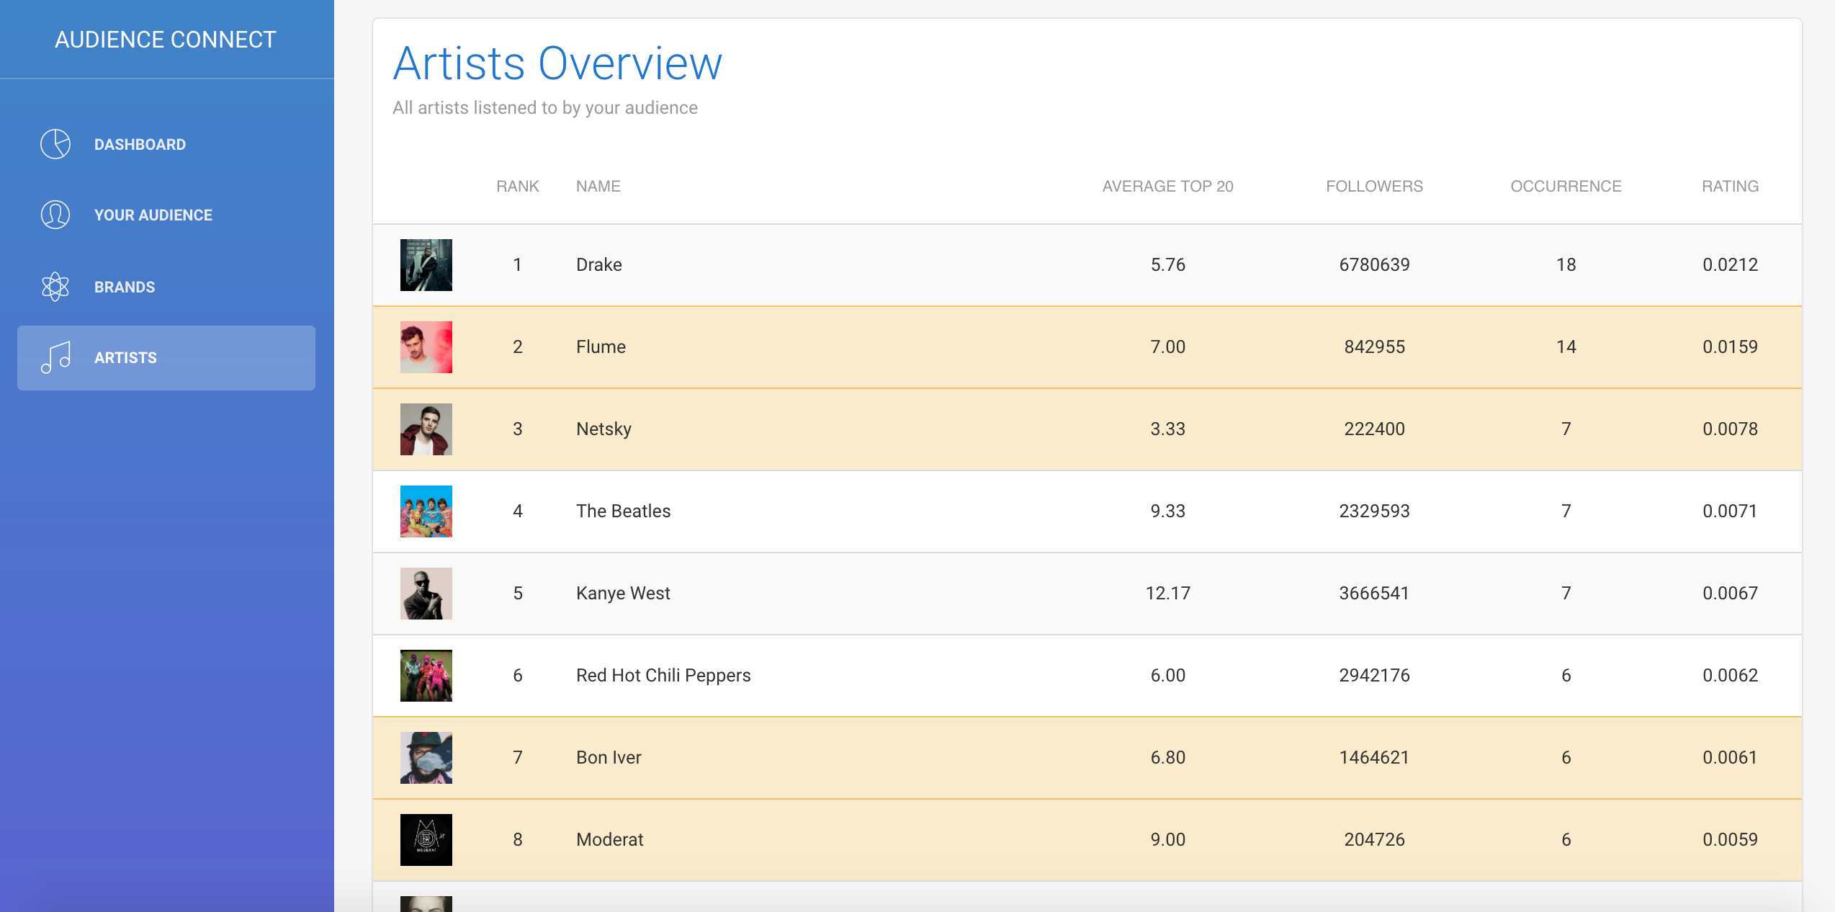Select the Kanye West row name

[623, 594]
